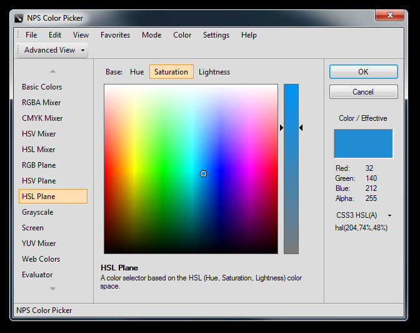Click the Advanced View toolbar grip handle
Image resolution: width=420 pixels, height=333 pixels.
pos(18,50)
